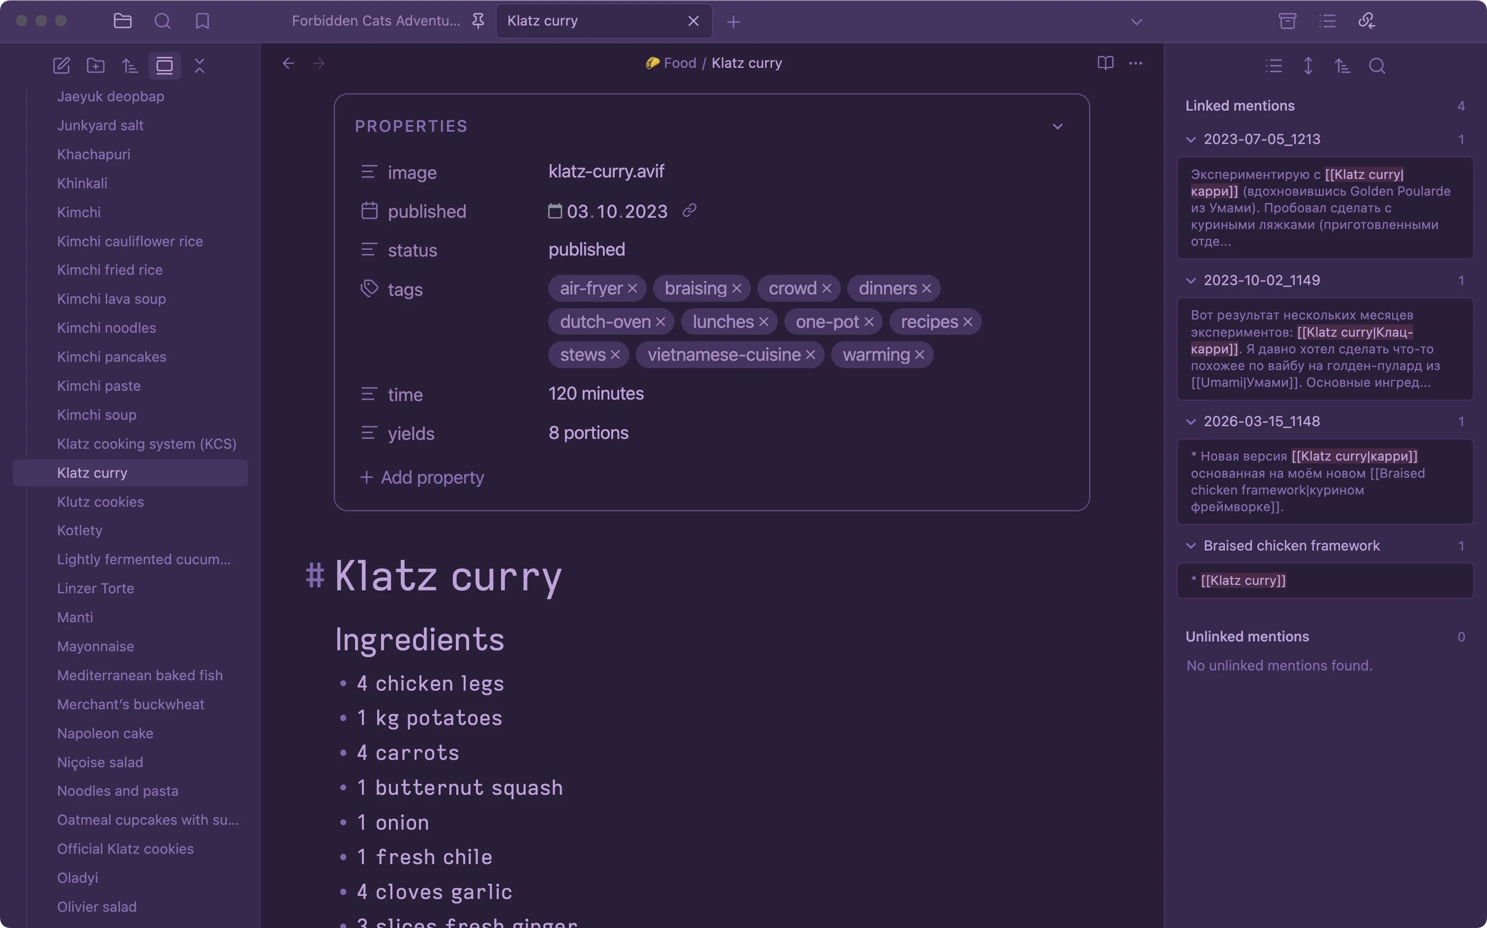Close the Klatz curry tab
1487x928 pixels.
pos(694,21)
